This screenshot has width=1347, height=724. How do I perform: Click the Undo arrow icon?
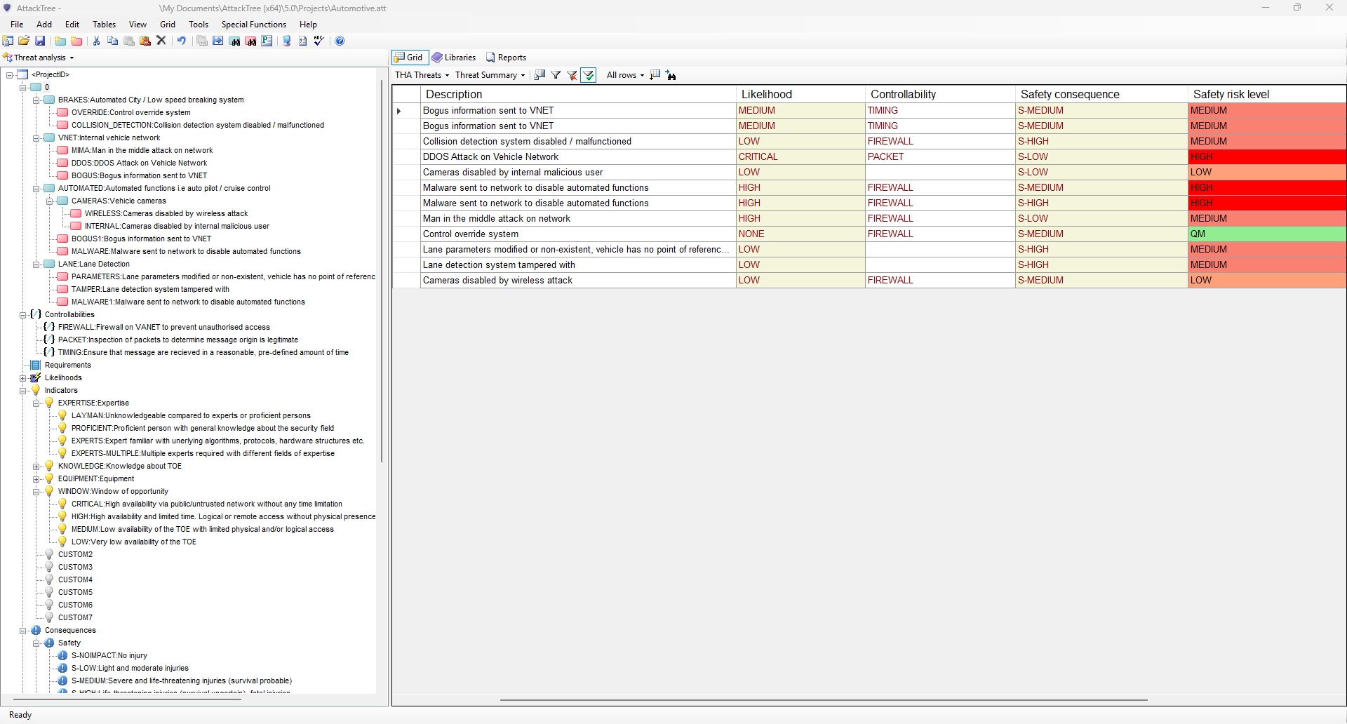click(182, 41)
